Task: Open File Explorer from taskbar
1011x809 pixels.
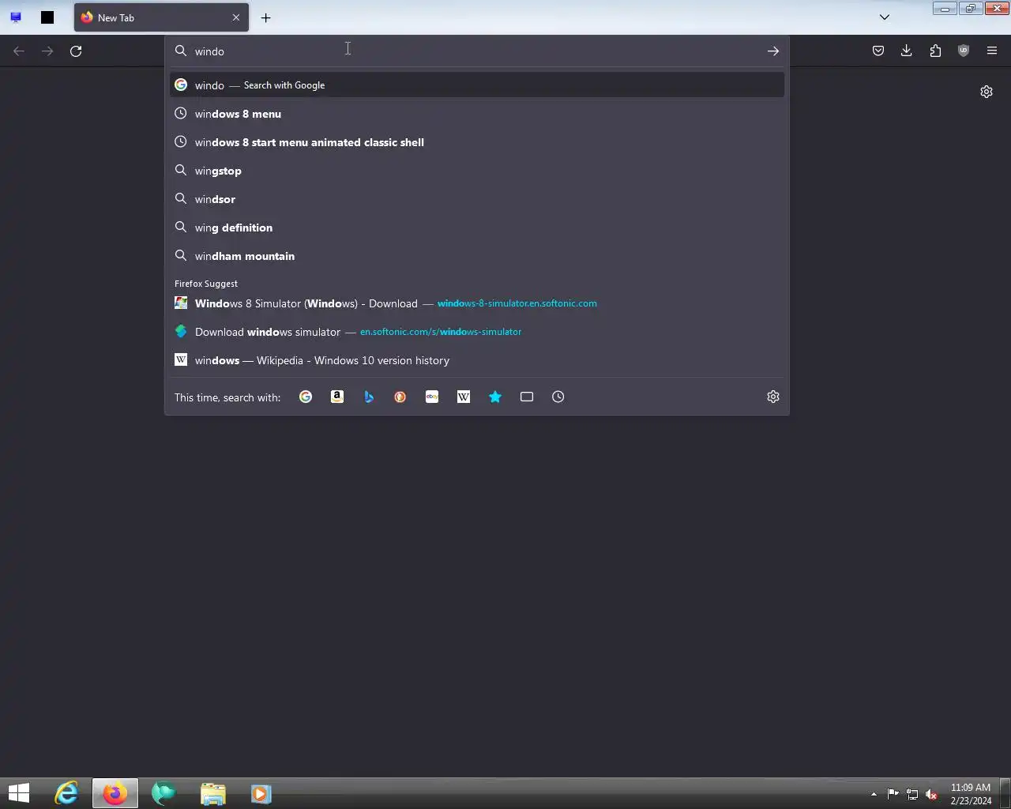Action: [212, 793]
